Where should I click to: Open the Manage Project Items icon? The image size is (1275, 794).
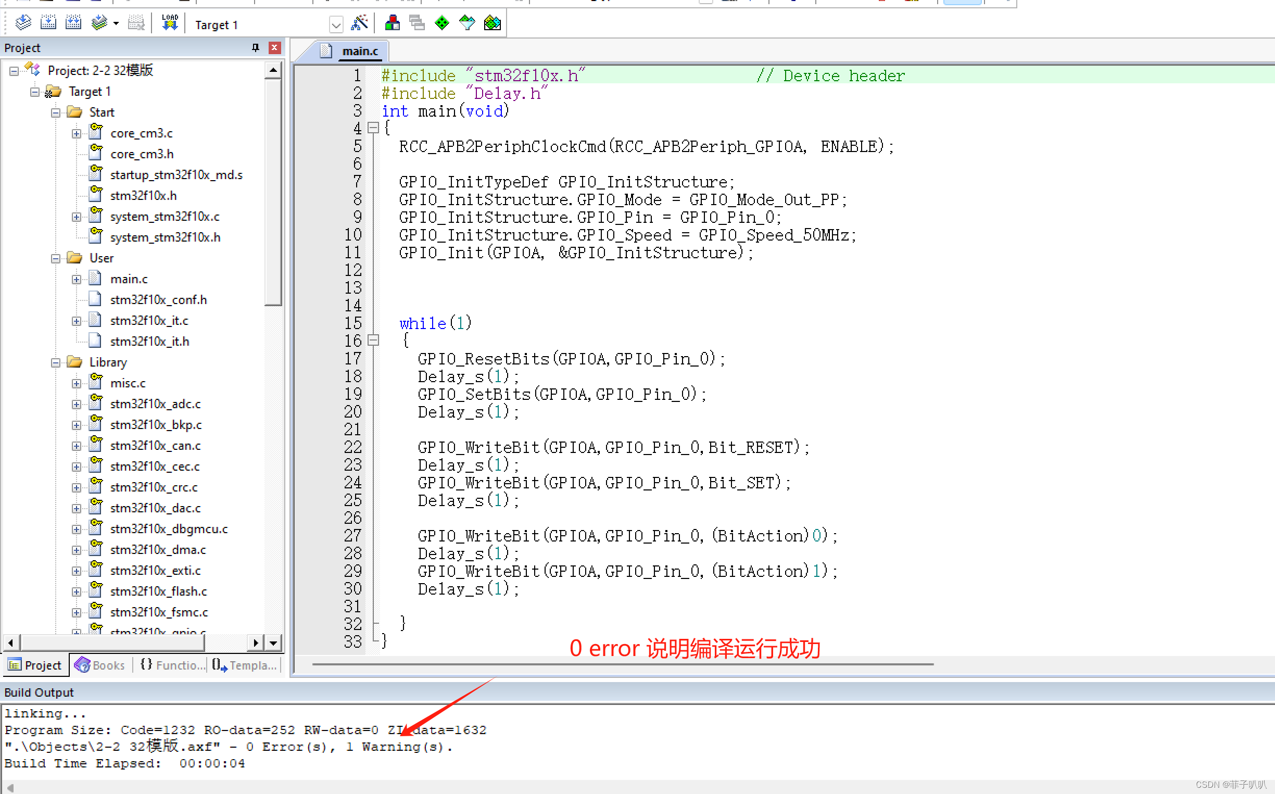[x=392, y=23]
